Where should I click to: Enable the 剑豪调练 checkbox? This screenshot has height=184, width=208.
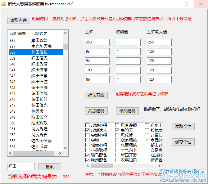click(117, 140)
